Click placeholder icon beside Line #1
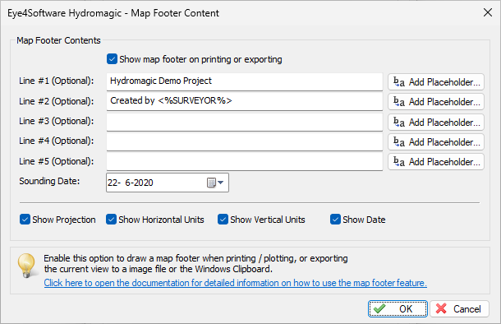501x324 pixels. click(399, 82)
